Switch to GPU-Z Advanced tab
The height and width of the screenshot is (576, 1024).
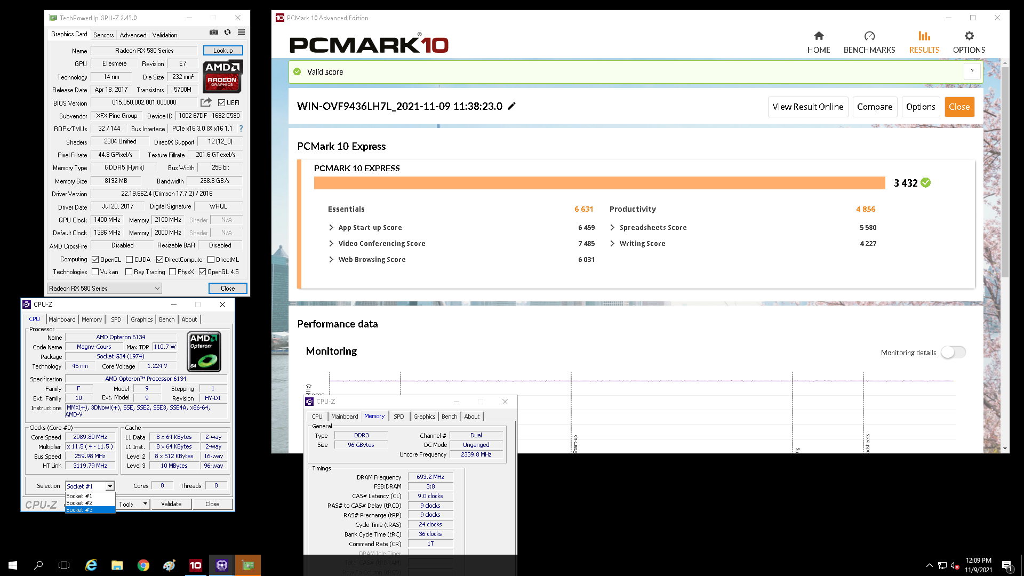point(133,35)
